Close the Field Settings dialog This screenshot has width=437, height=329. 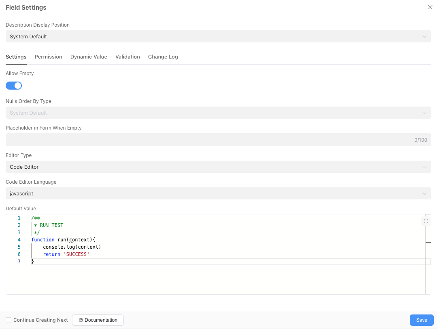pos(430,7)
